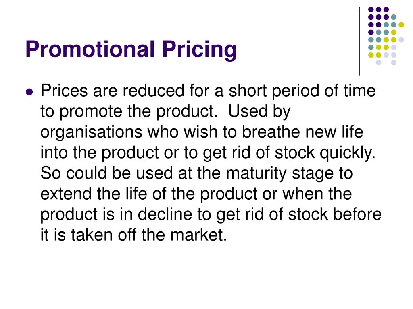Select the word "organisations" in the paragraph
The height and width of the screenshot is (309, 413).
pos(91,132)
